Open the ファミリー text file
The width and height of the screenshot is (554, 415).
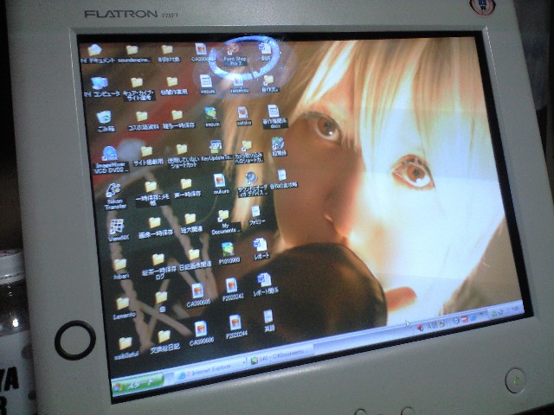pos(256,216)
